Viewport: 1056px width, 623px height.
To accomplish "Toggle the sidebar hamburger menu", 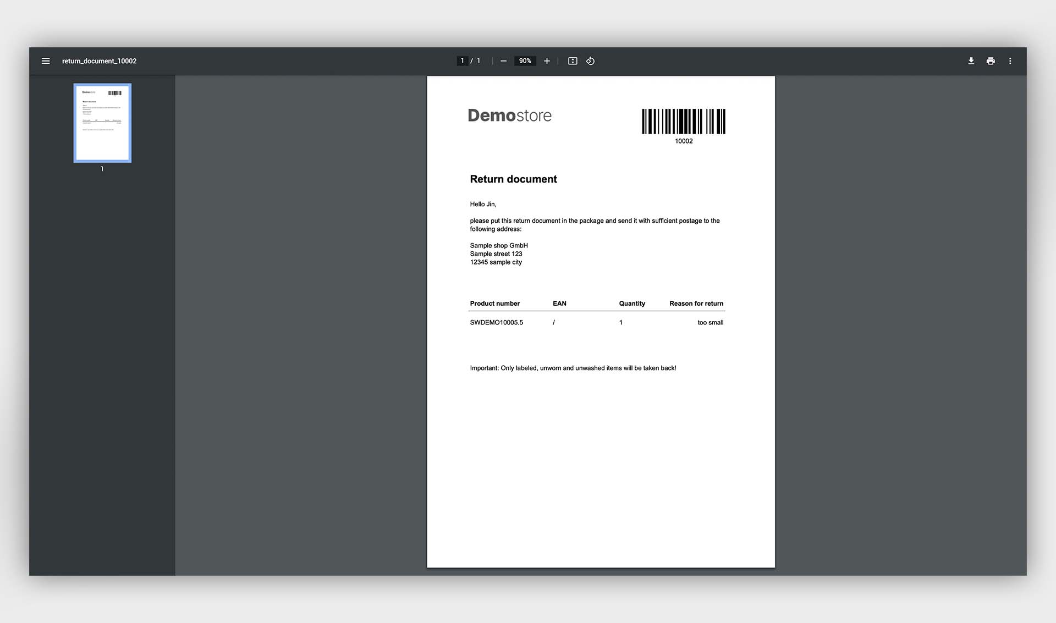I will 46,61.
